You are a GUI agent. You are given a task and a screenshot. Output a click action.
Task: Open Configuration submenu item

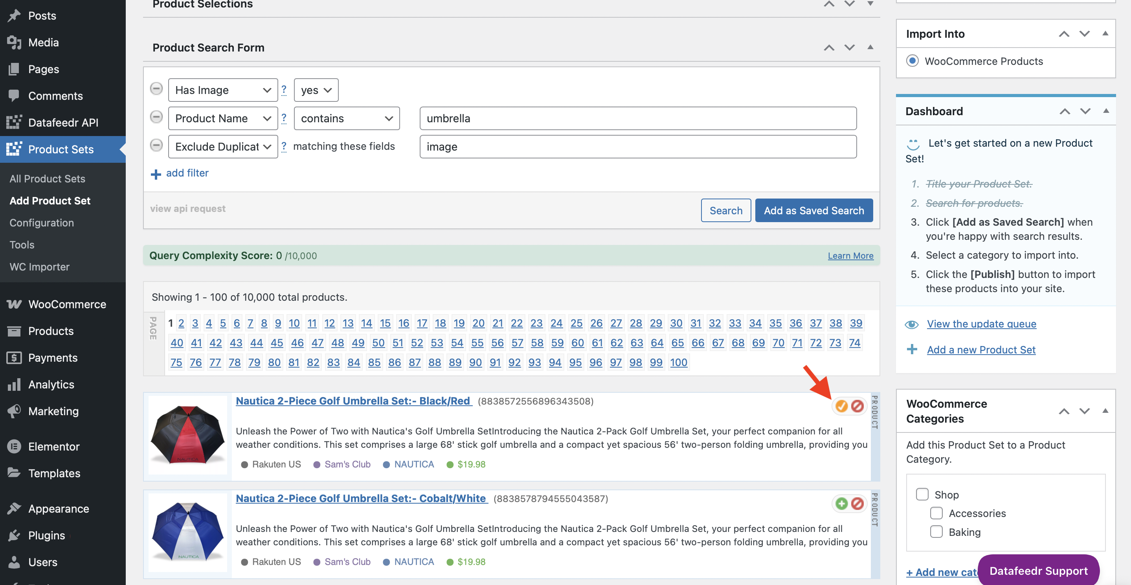tap(42, 223)
